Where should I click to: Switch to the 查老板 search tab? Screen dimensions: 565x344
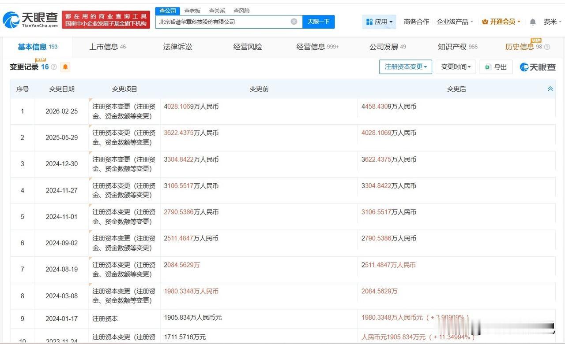(192, 11)
